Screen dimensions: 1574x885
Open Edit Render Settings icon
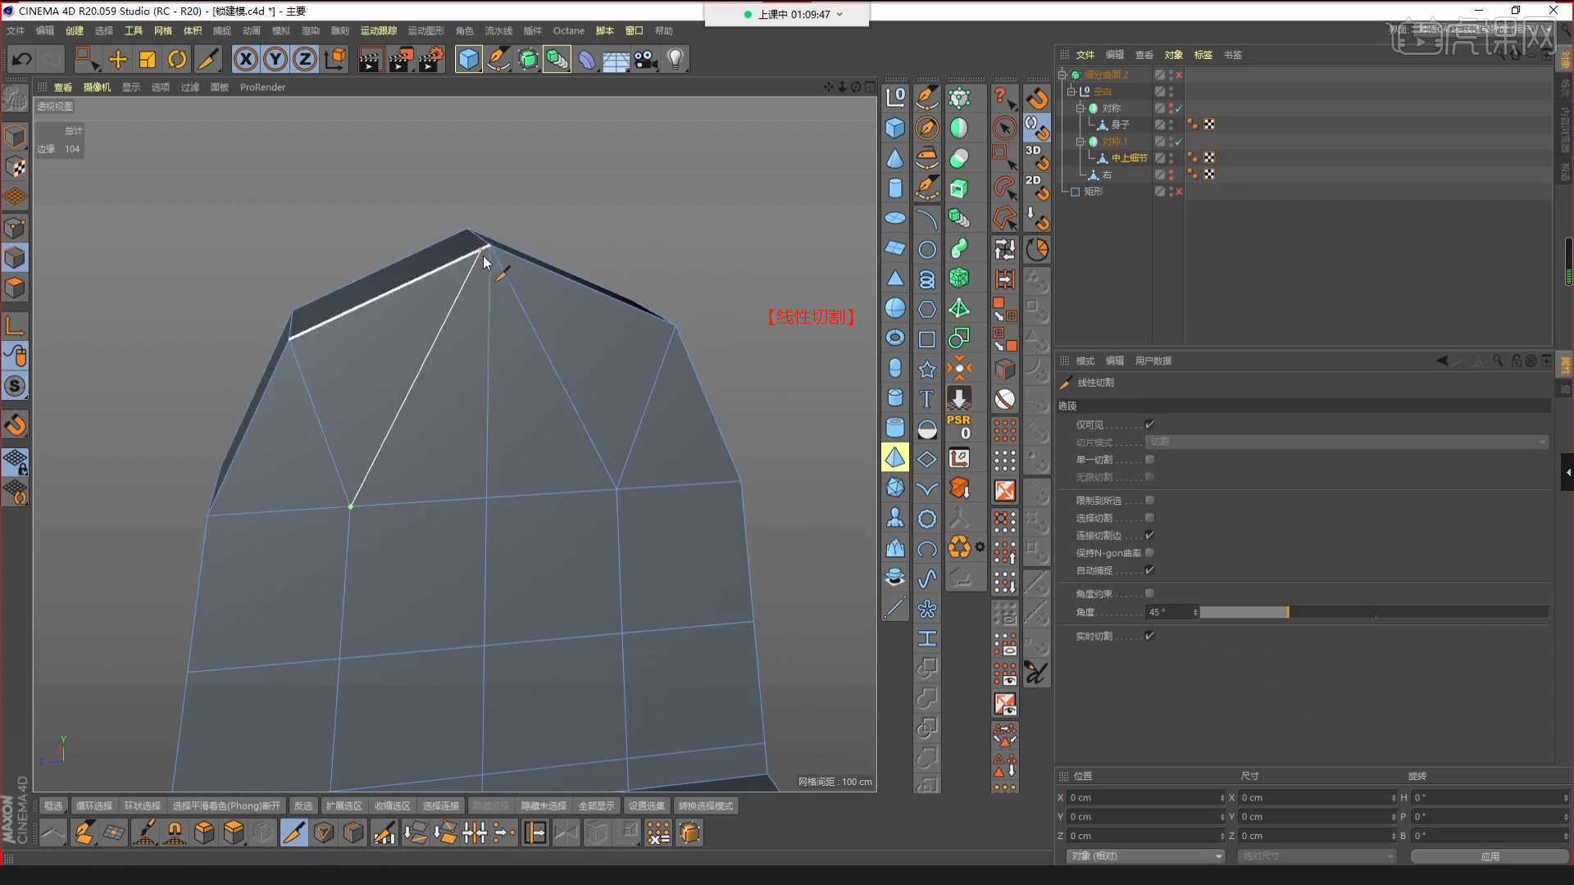pyautogui.click(x=432, y=59)
